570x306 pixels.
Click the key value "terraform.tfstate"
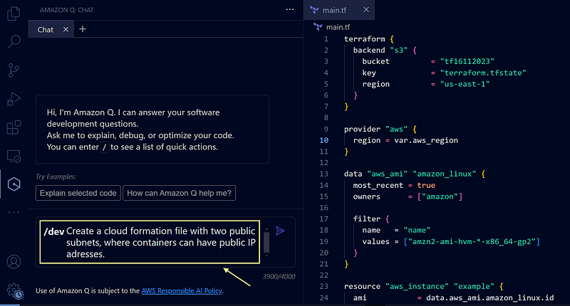coord(483,73)
